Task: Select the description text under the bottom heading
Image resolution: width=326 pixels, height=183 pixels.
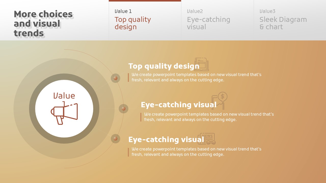Action: click(x=196, y=152)
